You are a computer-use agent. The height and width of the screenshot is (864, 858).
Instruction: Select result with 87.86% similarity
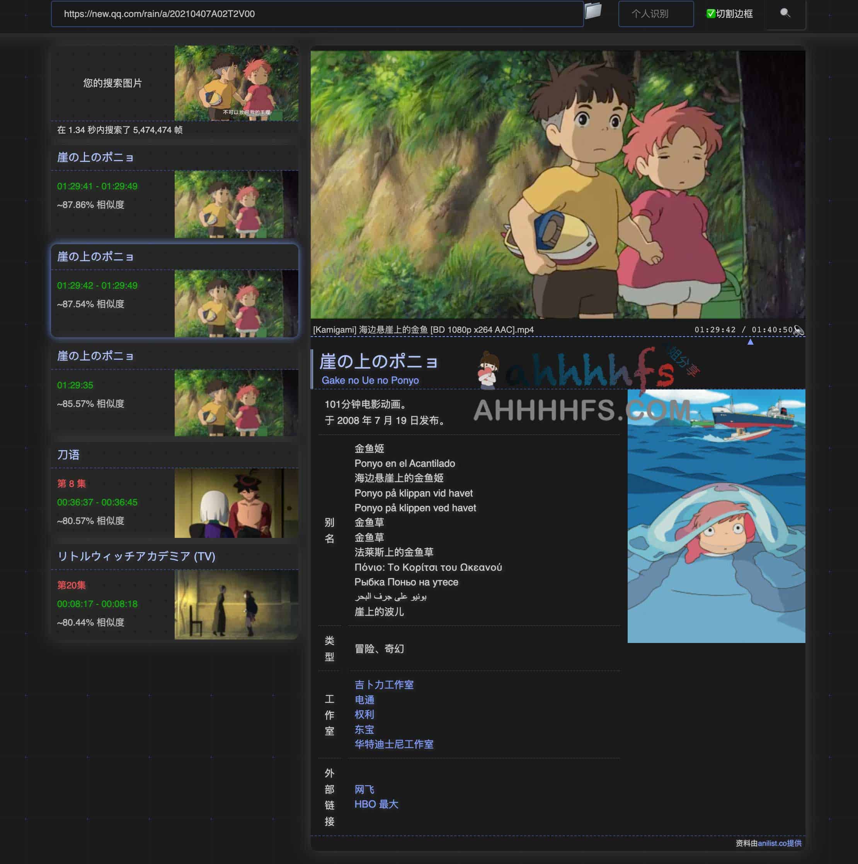click(x=174, y=191)
